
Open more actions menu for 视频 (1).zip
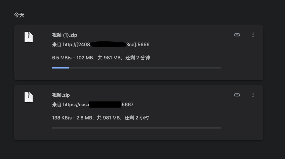point(253,35)
